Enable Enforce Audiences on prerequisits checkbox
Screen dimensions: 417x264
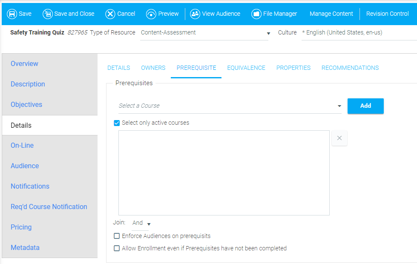click(x=117, y=236)
